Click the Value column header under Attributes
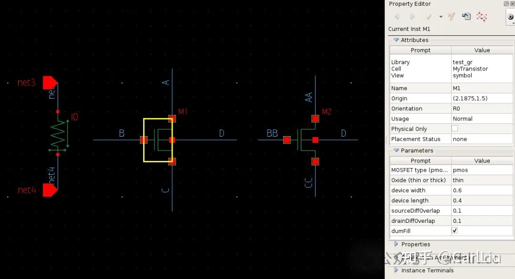 (x=482, y=50)
